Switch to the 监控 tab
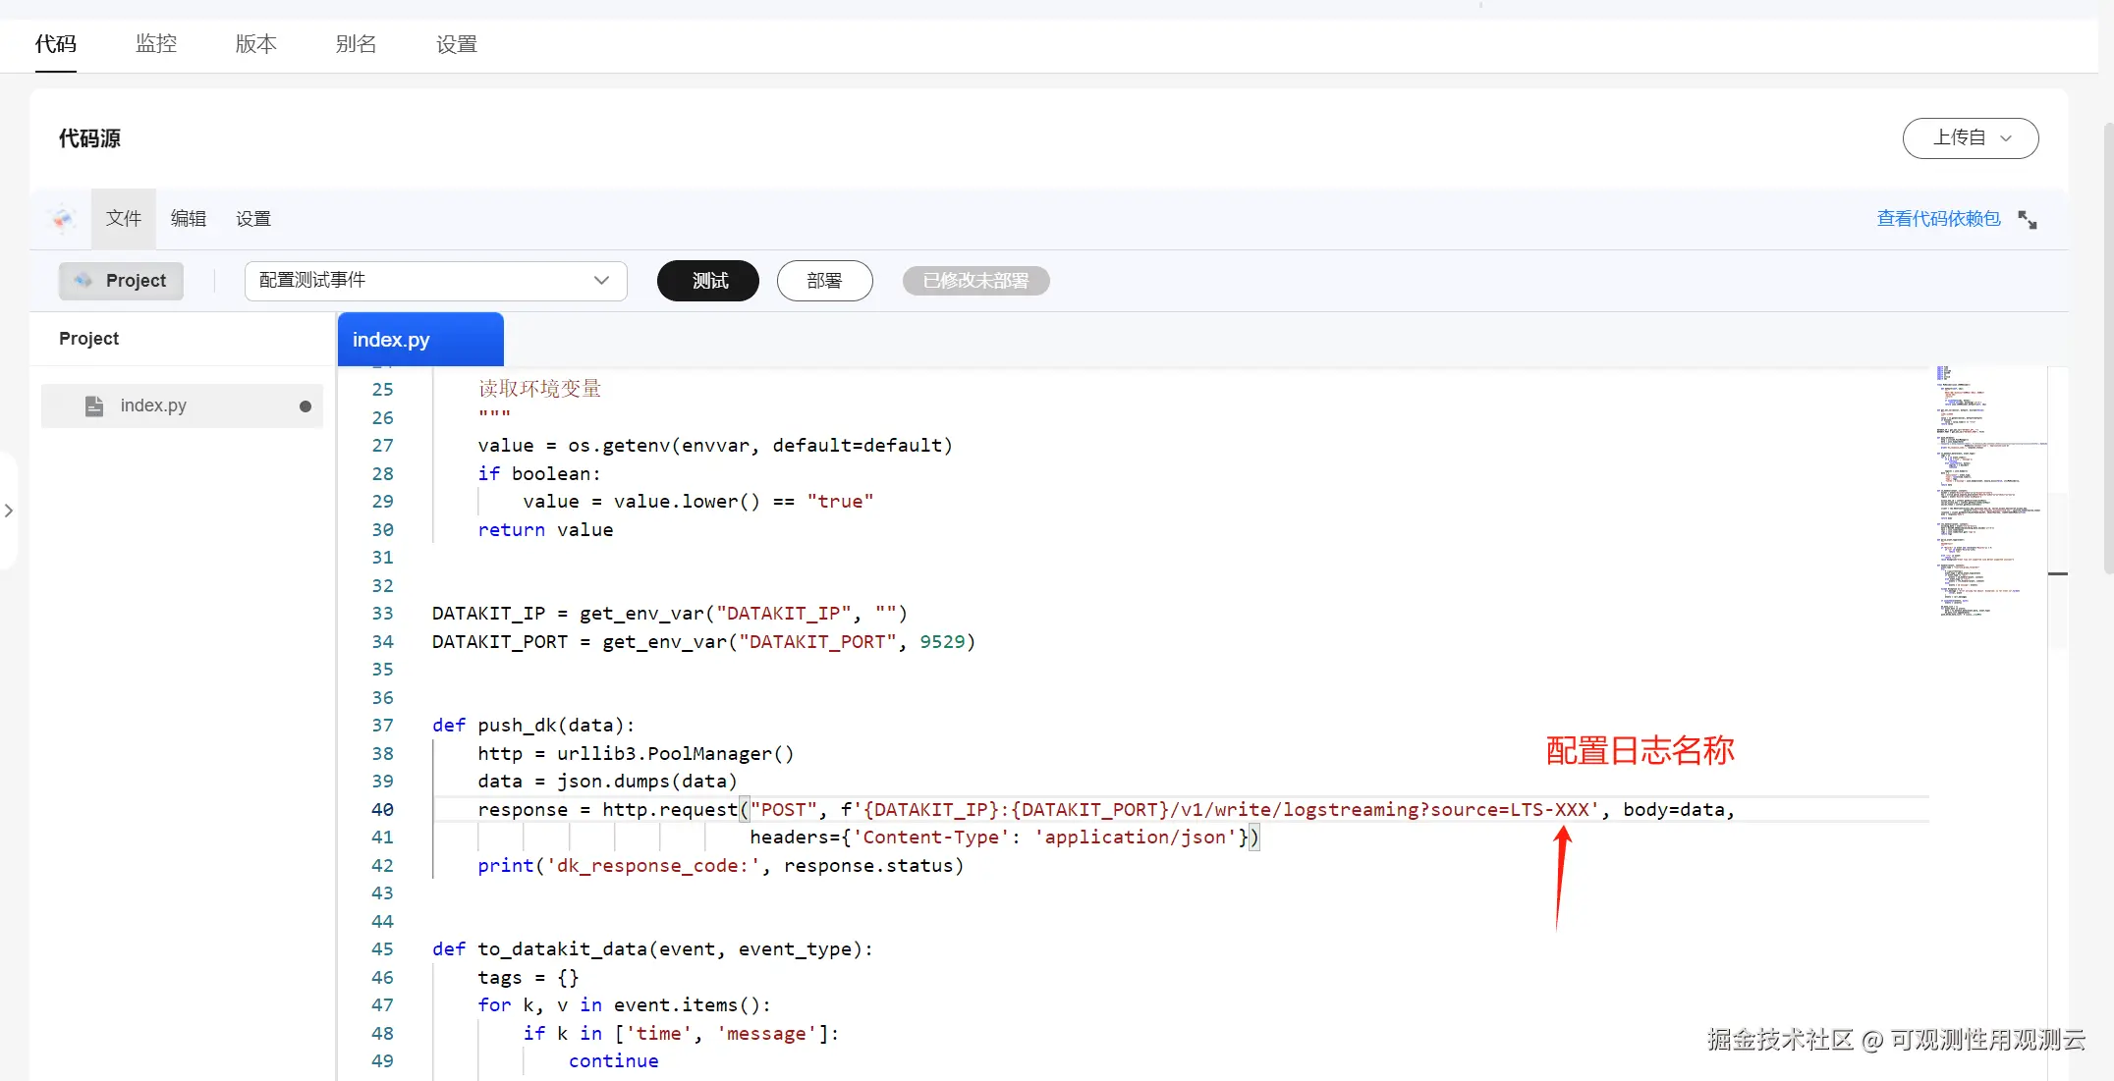2114x1081 pixels. pyautogui.click(x=156, y=44)
